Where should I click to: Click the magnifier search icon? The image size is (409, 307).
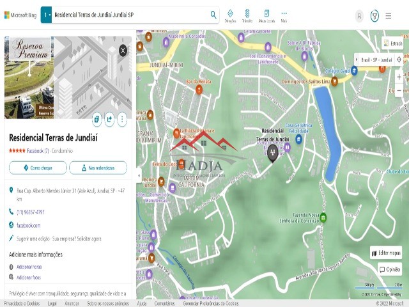click(x=213, y=15)
